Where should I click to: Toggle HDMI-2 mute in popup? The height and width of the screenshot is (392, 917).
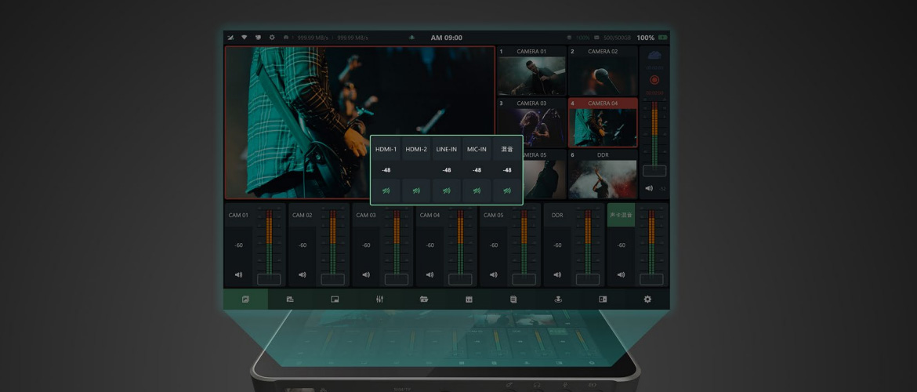coord(416,191)
